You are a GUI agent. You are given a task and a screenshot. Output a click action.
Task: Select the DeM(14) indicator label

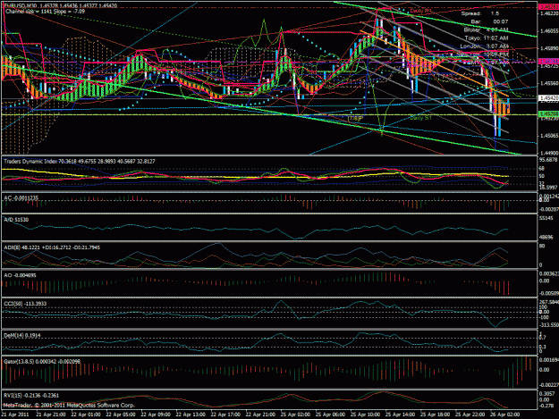pos(22,335)
